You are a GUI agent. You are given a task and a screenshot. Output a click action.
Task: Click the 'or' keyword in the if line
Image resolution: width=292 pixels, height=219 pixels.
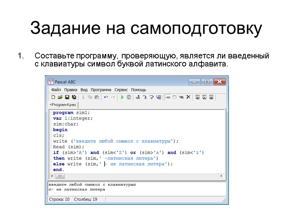(x=133, y=153)
